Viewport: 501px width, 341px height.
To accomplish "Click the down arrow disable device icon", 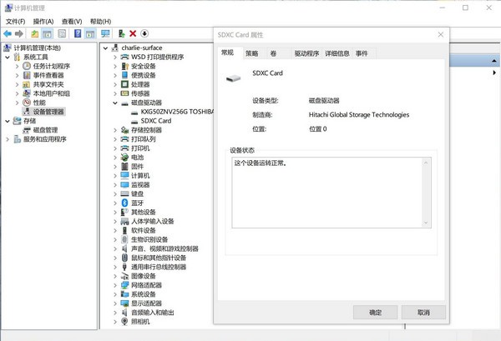I will tap(144, 33).
